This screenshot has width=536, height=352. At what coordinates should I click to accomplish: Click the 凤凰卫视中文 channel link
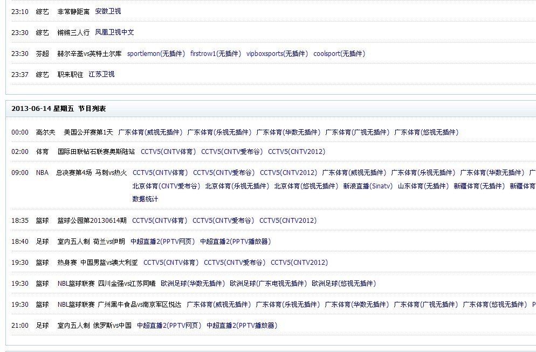point(114,32)
